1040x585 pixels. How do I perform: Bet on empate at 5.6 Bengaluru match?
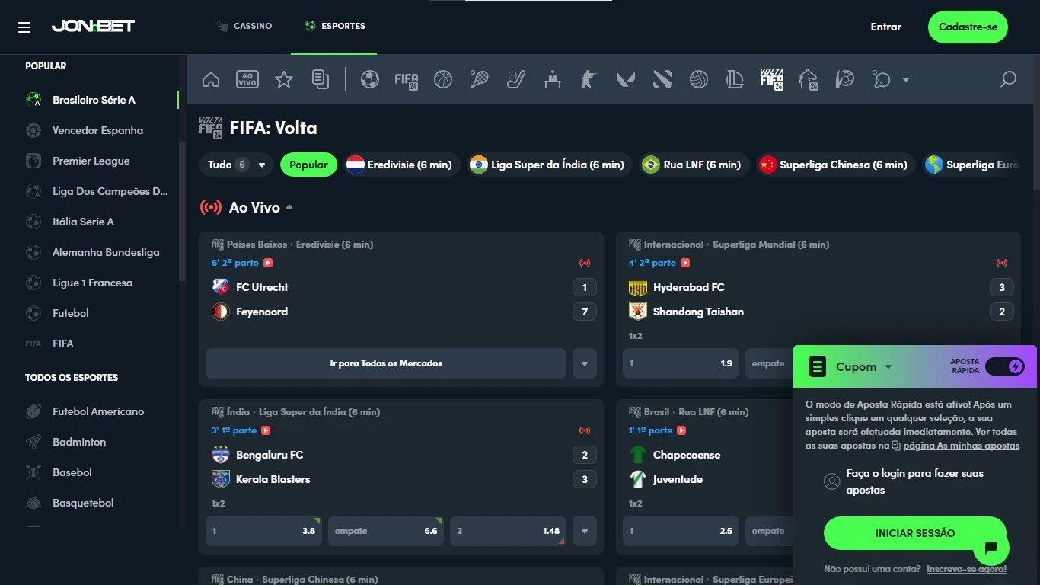point(386,531)
